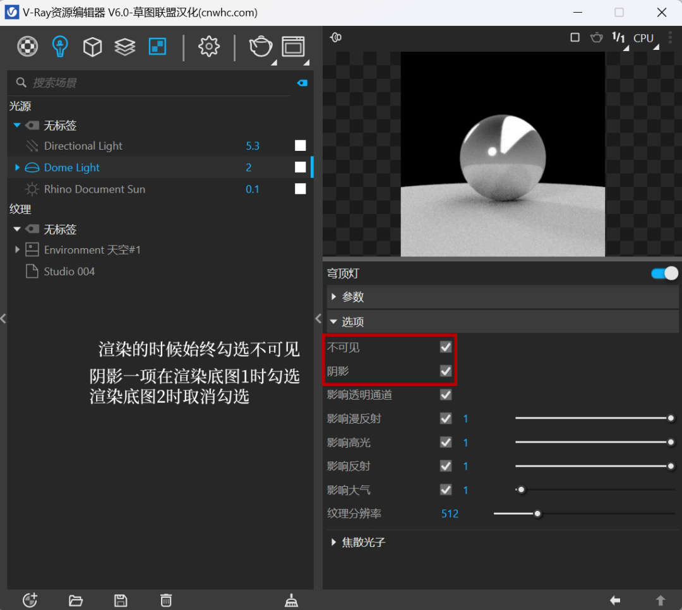Viewport: 682px width, 610px height.
Task: Expand the 参数 section
Action: tap(351, 296)
